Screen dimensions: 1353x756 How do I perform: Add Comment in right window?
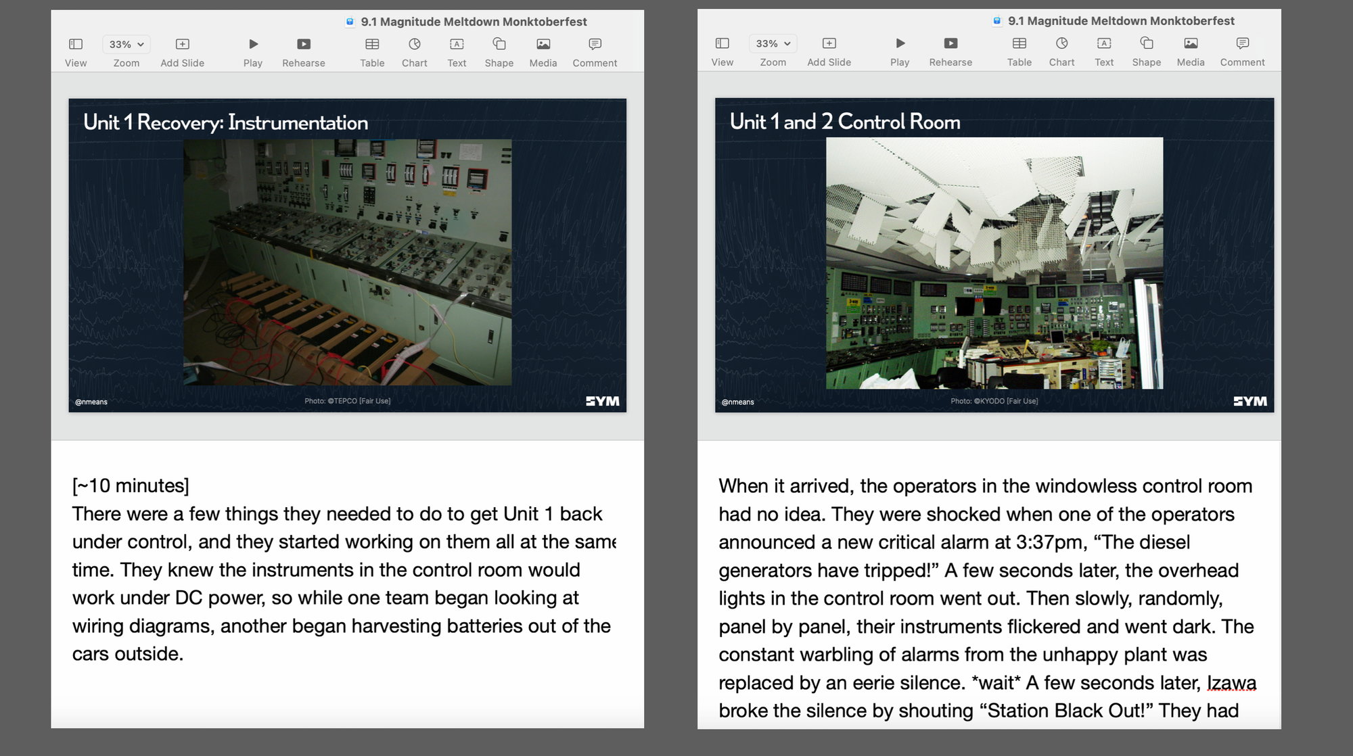point(1242,51)
